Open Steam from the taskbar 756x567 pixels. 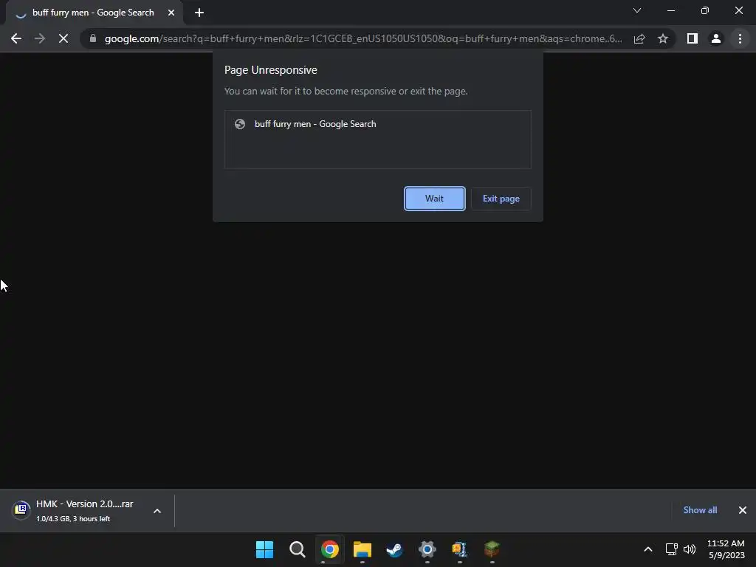[394, 549]
